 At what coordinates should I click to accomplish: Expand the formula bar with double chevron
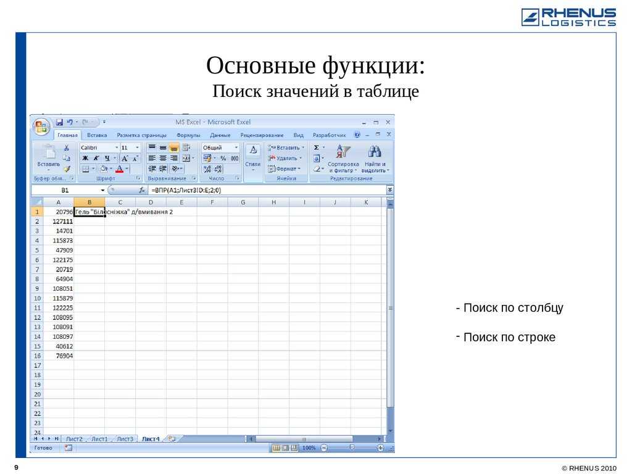(x=389, y=190)
